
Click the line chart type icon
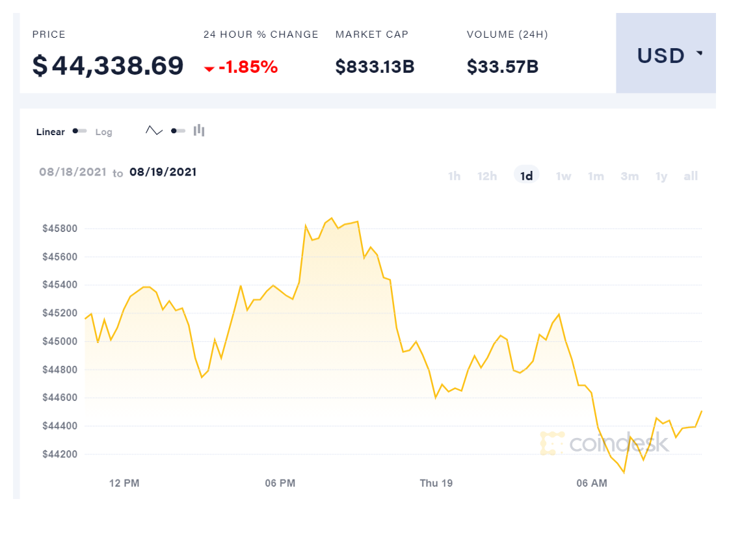[154, 131]
